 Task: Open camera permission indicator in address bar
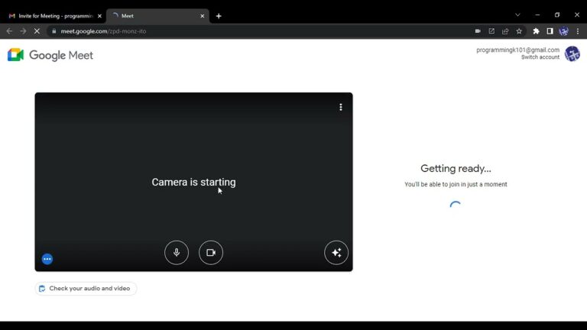click(478, 31)
